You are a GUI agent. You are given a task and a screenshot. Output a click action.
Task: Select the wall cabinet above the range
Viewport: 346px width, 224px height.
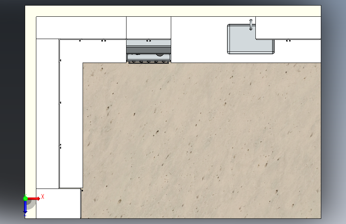148,28
